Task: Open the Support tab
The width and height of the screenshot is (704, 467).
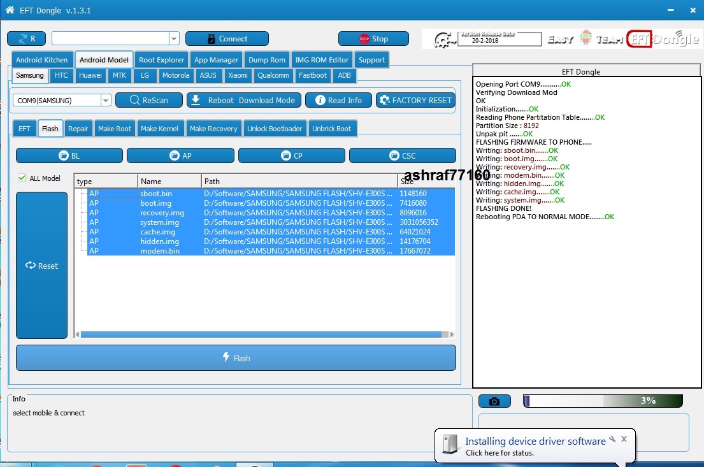Action: 371,60
